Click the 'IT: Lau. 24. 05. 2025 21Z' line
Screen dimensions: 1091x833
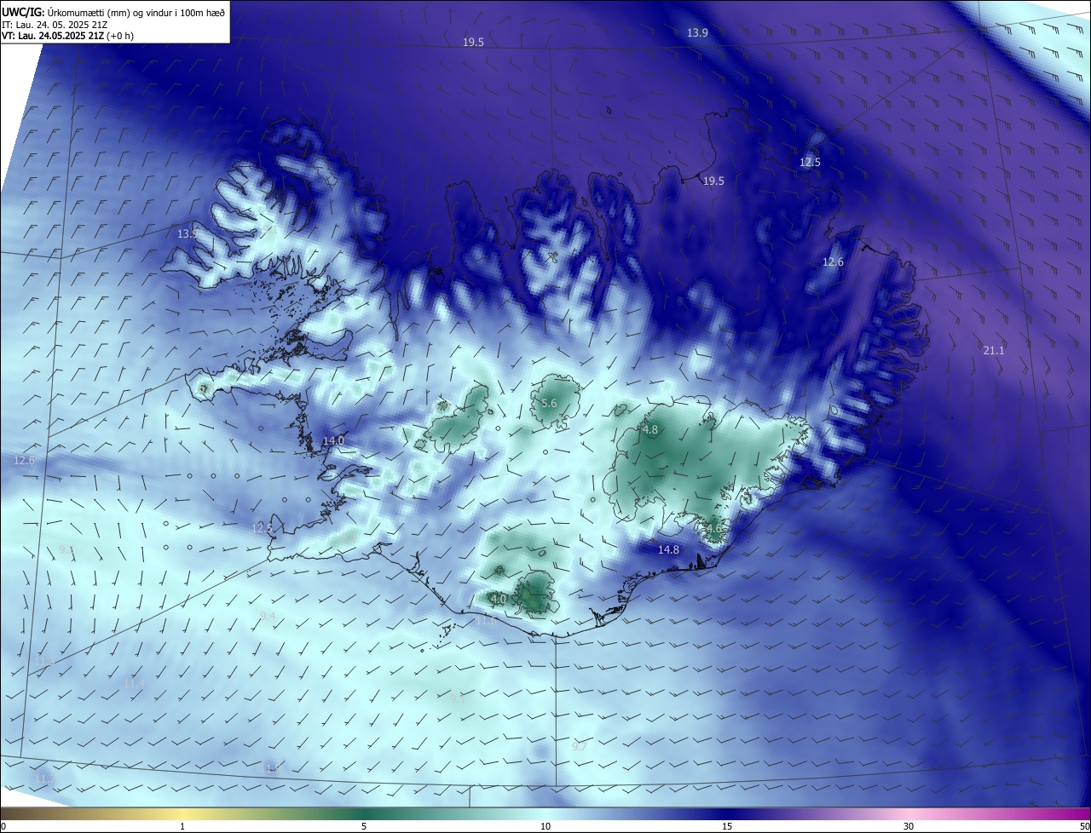point(55,25)
